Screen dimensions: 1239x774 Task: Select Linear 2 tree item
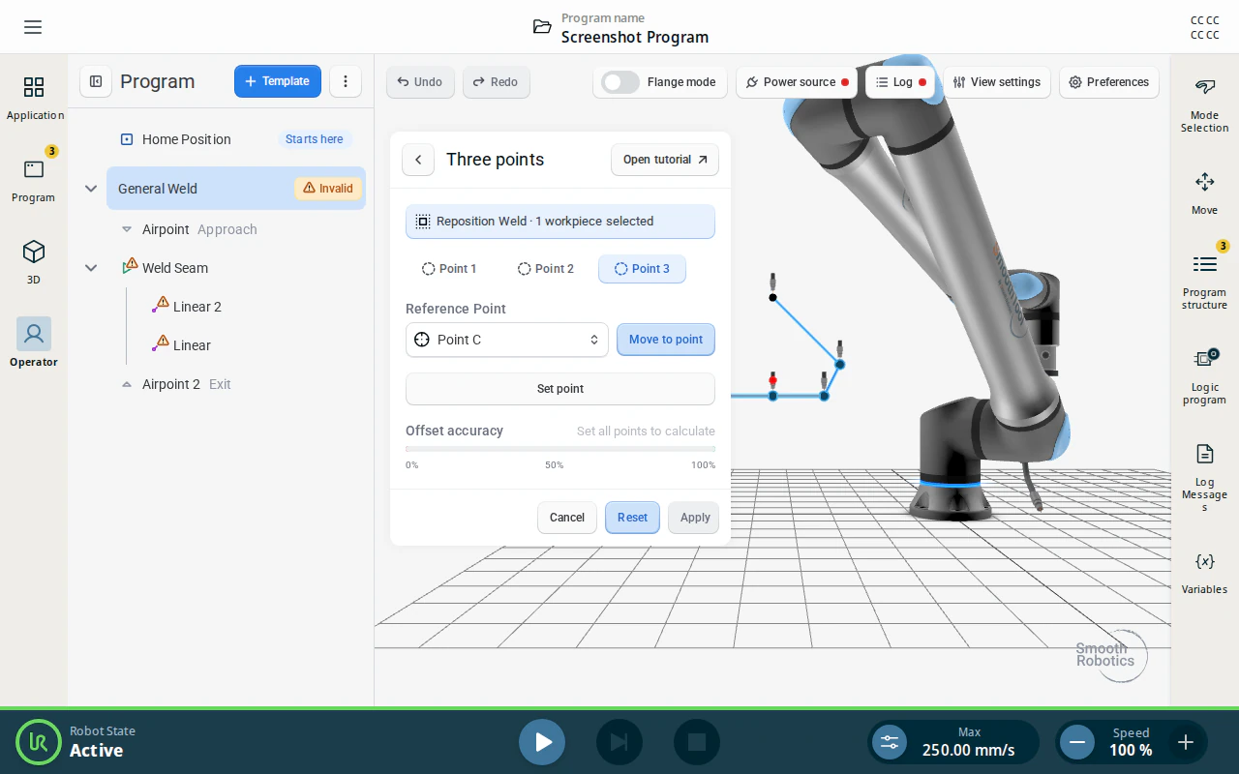[x=197, y=307]
